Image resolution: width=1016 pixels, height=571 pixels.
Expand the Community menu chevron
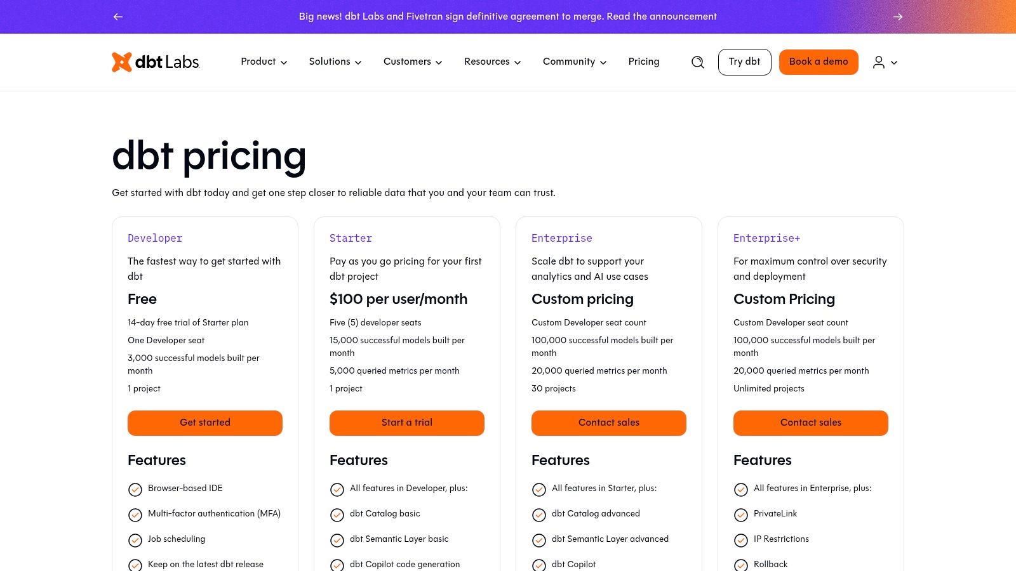603,62
